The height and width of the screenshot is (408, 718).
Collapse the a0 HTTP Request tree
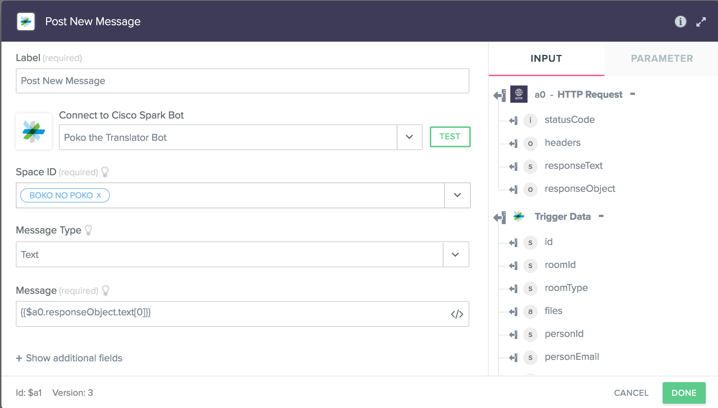pos(632,94)
